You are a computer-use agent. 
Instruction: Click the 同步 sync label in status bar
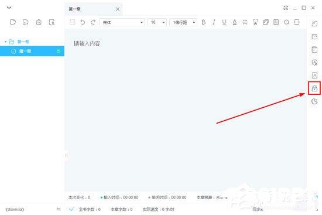pyautogui.click(x=258, y=210)
